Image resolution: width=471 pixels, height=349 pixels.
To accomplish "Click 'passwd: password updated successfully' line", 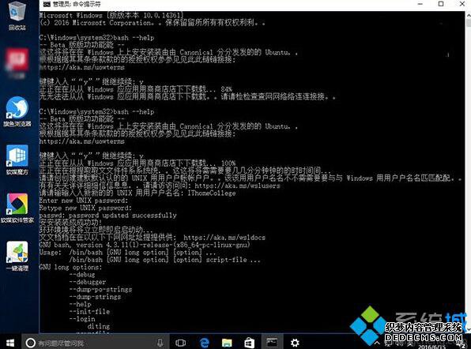I will coord(107,216).
